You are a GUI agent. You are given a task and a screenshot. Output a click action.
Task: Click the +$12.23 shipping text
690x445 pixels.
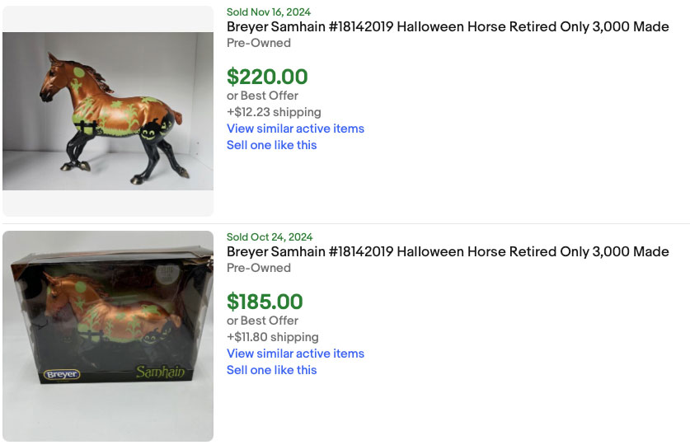274,112
